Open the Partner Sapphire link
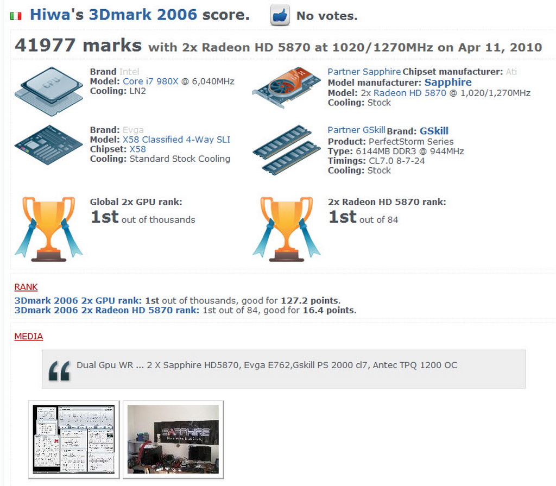This screenshot has height=486, width=556. click(364, 72)
